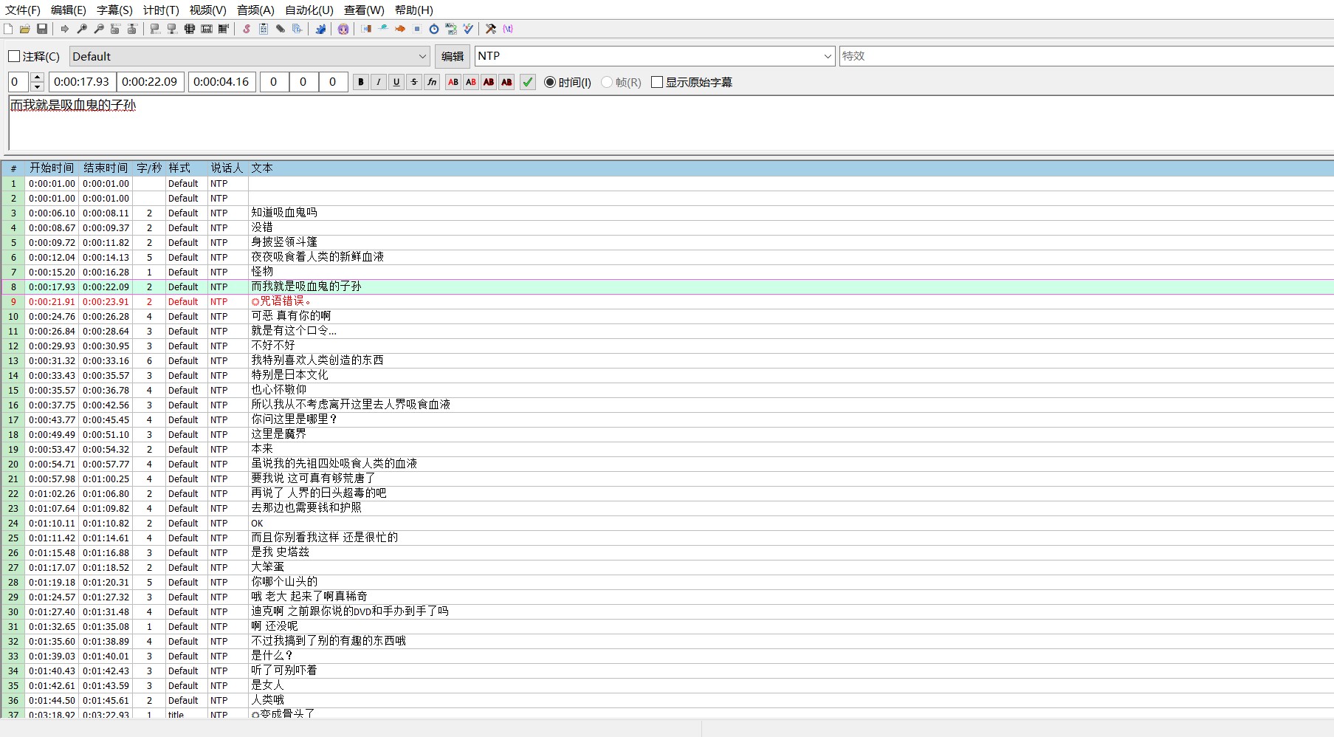Open the 计时(T) menu
Viewport: 1334px width, 737px height.
coord(161,10)
